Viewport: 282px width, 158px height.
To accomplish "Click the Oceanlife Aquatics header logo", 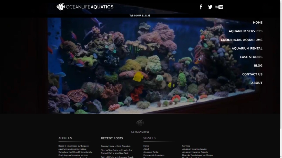I will click(85, 7).
